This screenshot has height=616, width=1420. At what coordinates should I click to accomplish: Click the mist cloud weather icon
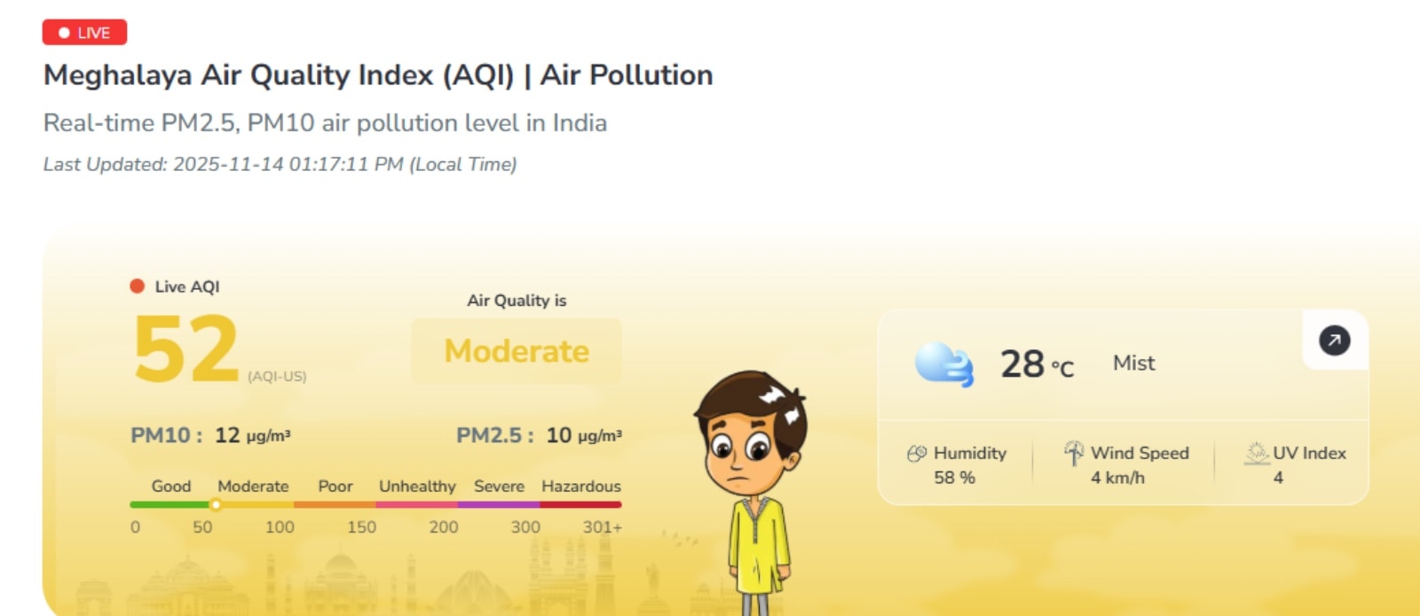click(x=943, y=364)
